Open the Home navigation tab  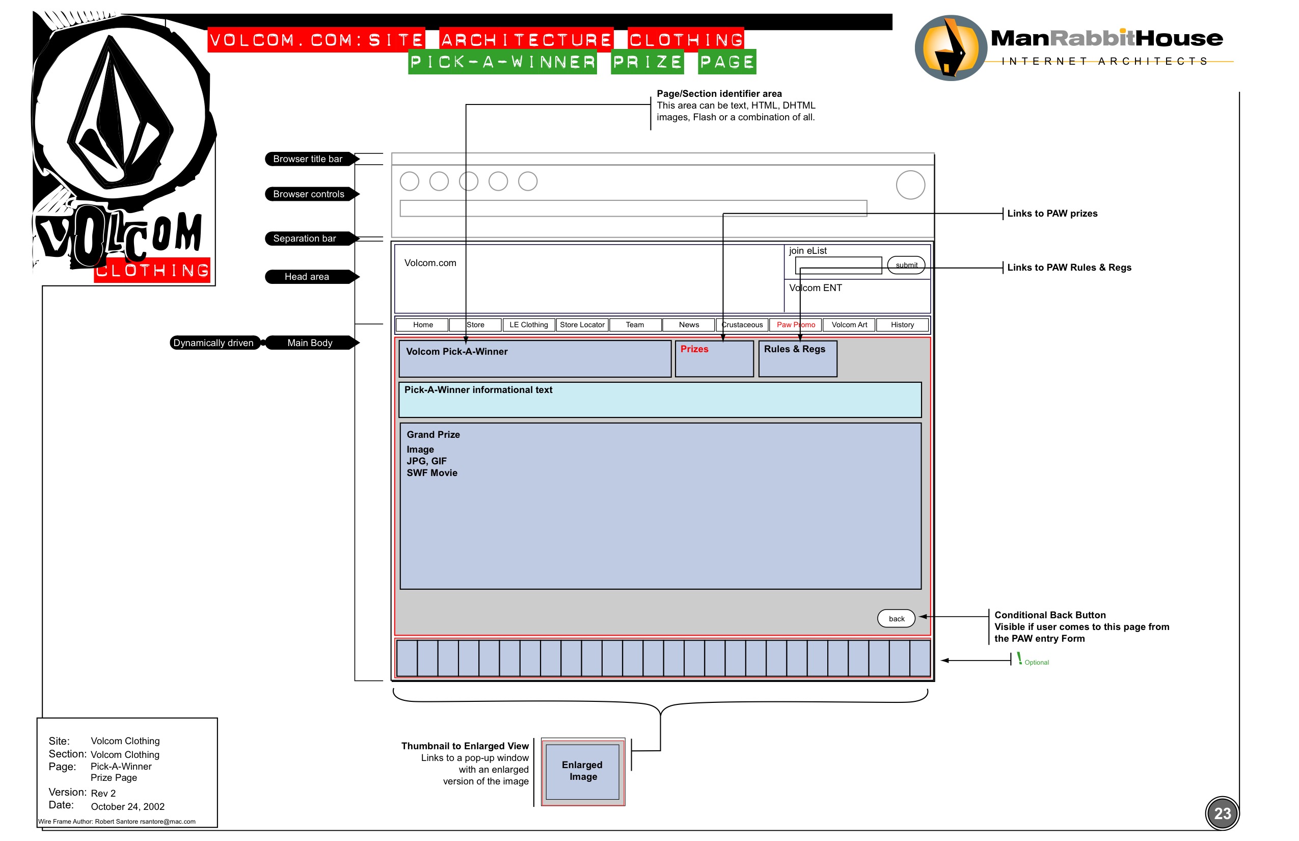(x=422, y=325)
